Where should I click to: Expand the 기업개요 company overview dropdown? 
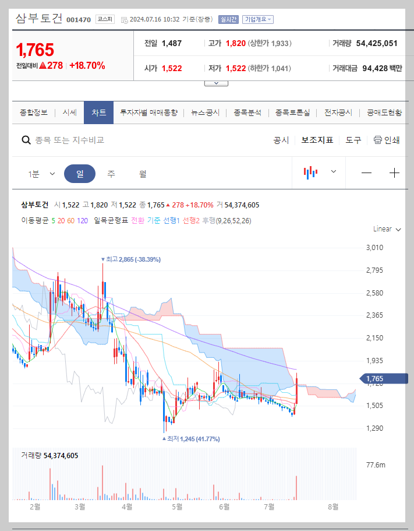[257, 19]
